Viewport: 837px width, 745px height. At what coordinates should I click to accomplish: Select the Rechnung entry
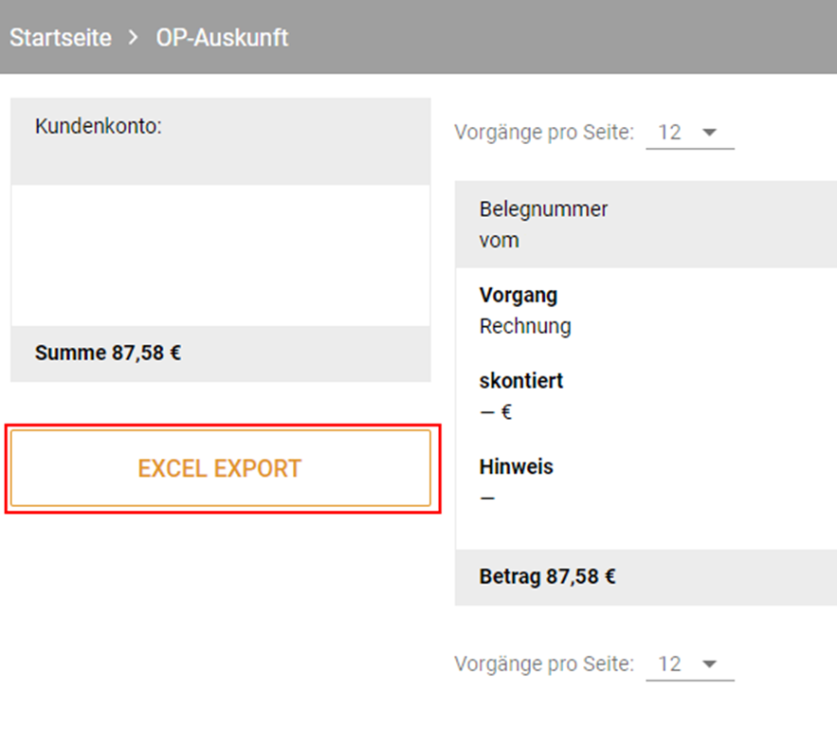pyautogui.click(x=525, y=327)
